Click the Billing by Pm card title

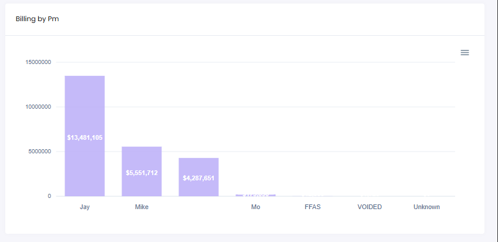point(37,19)
